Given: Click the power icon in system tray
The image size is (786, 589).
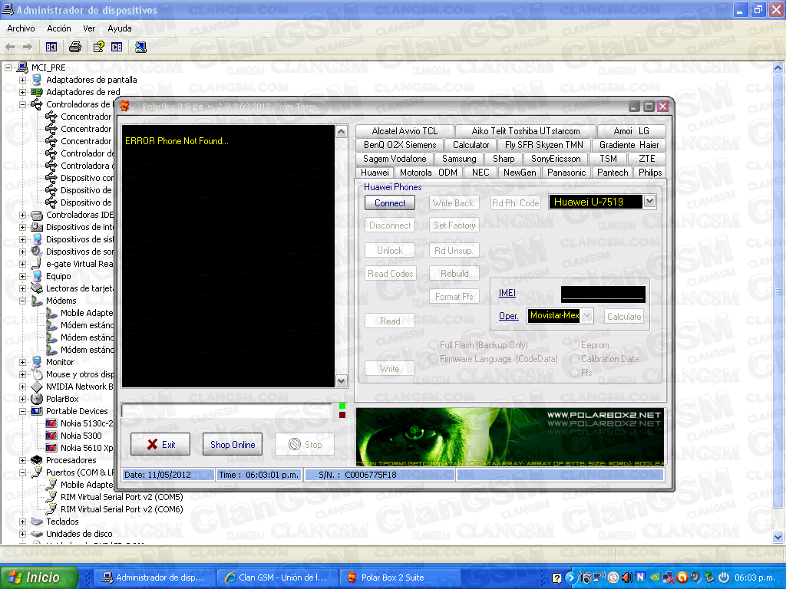Looking at the screenshot, I should coord(724,577).
